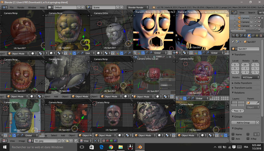Open the Scene properties tab icon

click(241, 36)
